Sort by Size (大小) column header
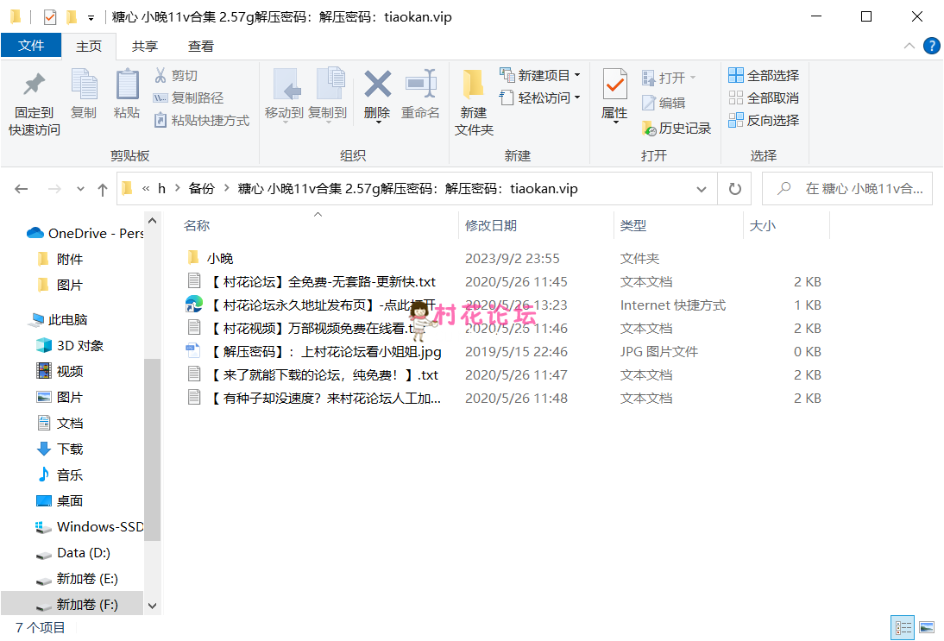The height and width of the screenshot is (641, 944). pos(762,226)
